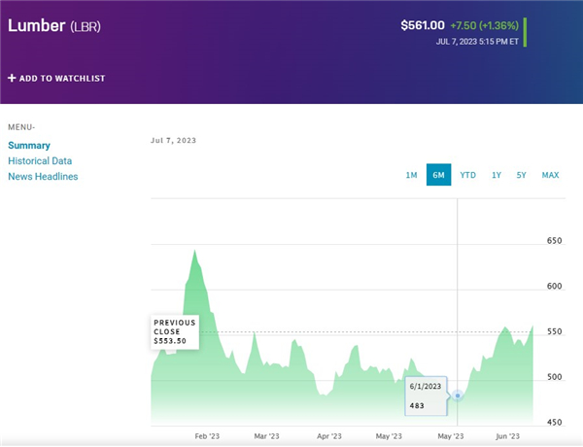Viewport: 583px width, 447px height.
Task: Go to News Headlines
Action: pos(43,176)
